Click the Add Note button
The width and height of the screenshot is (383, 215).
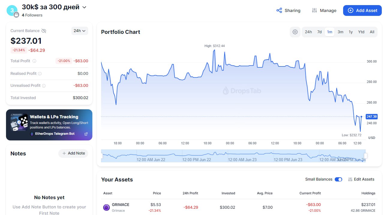coord(73,153)
